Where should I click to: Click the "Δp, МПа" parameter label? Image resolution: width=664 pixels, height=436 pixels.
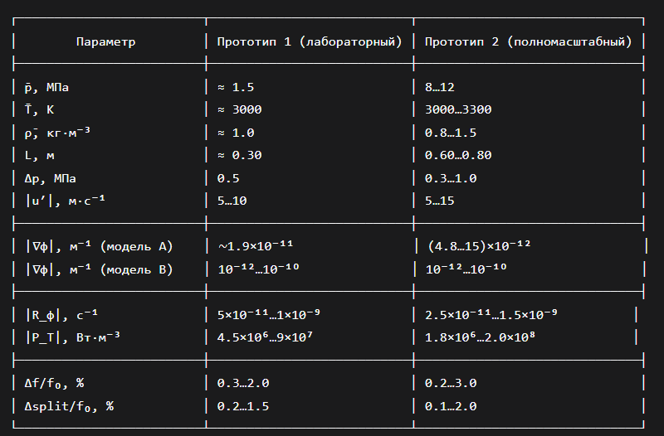click(x=52, y=178)
